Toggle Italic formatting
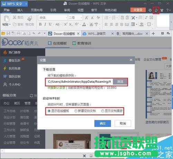Viewport: 173px width, 159px height. pyautogui.click(x=45, y=24)
